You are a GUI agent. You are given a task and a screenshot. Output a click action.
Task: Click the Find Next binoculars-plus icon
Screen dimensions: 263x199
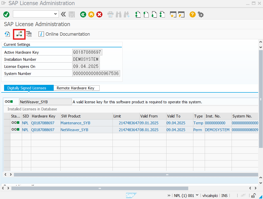point(127,14)
